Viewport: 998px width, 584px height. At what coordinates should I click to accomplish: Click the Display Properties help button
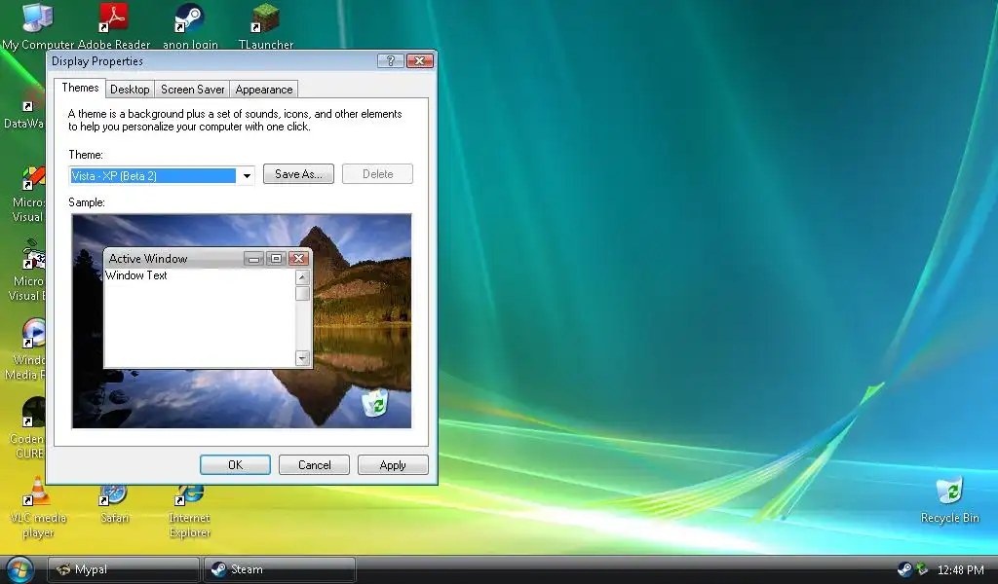(390, 61)
